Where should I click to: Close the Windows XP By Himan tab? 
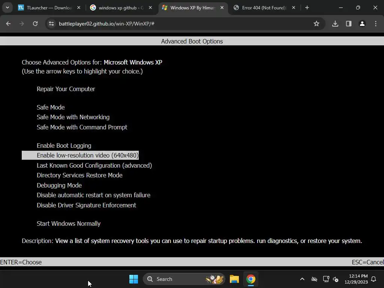222,7
